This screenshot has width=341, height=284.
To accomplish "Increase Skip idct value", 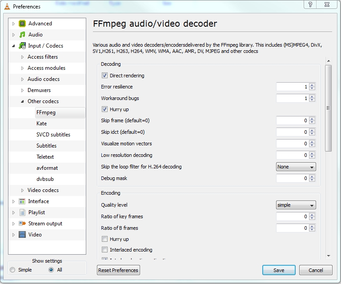I will pyautogui.click(x=312, y=130).
